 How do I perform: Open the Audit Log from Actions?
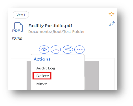pos(46,68)
